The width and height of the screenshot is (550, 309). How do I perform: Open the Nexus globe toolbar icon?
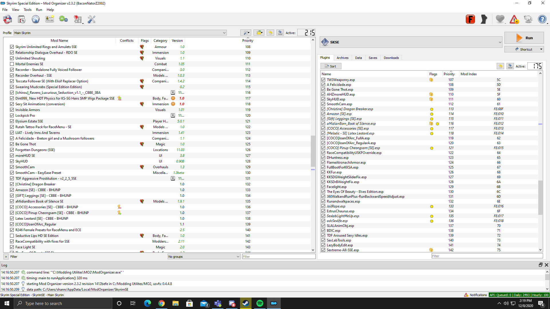point(36,19)
